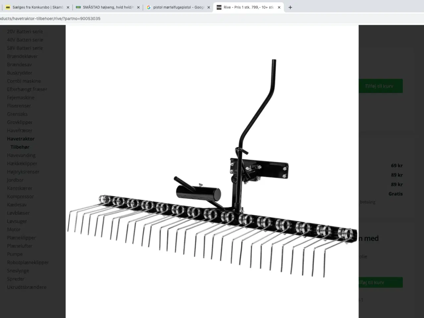Open the Robotplæneklipper category link
This screenshot has height=318, width=424.
click(x=28, y=262)
